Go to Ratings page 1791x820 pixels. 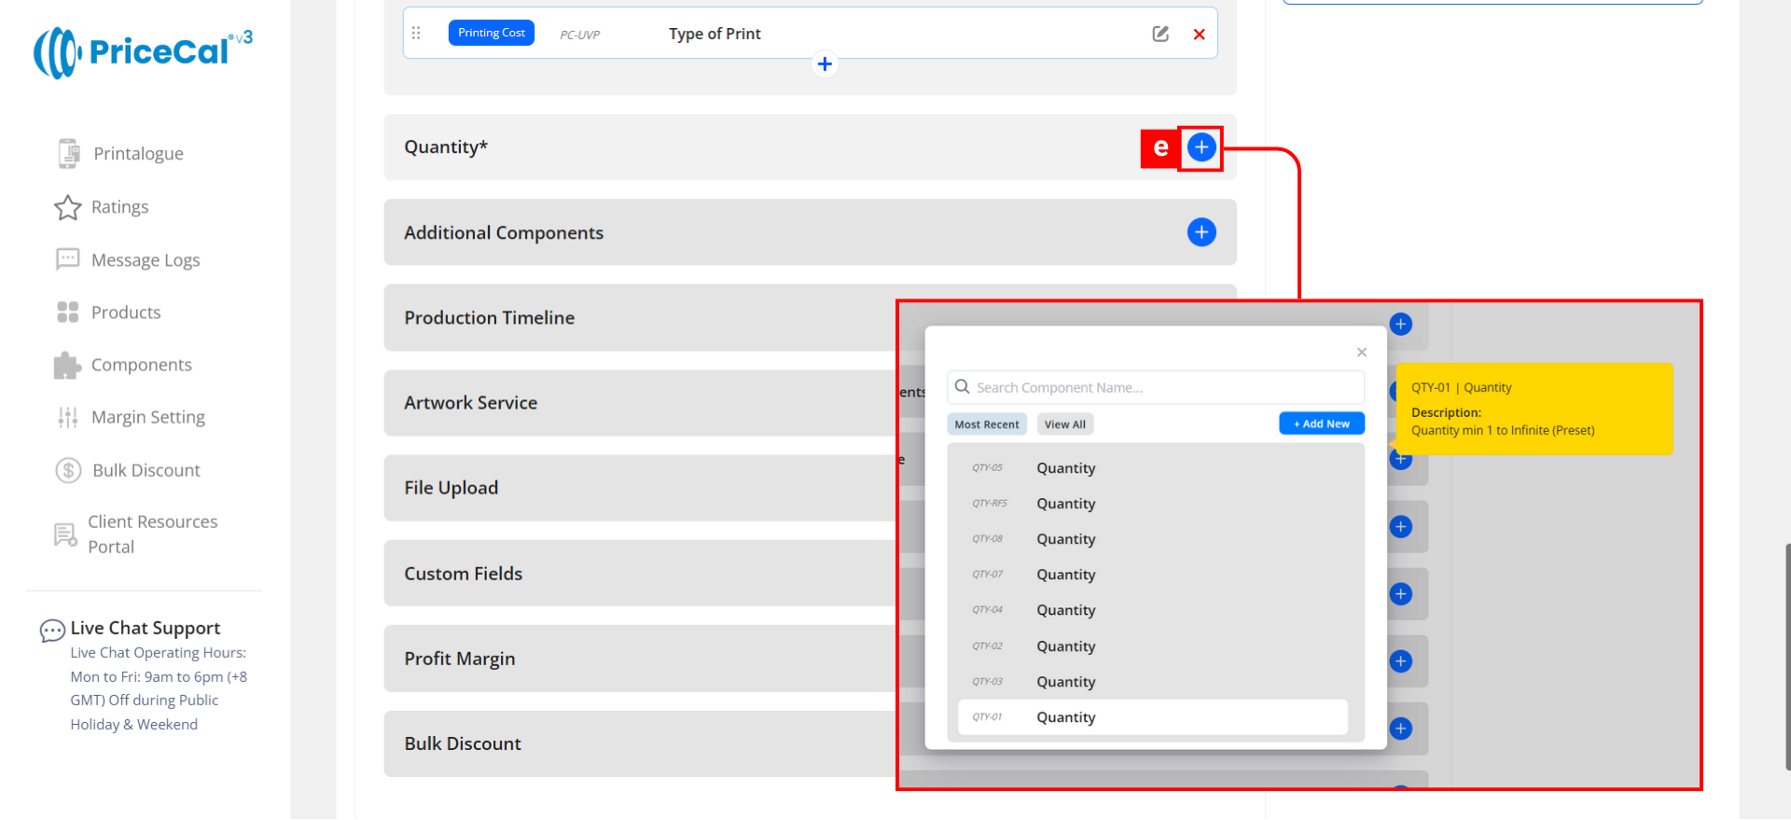point(119,207)
